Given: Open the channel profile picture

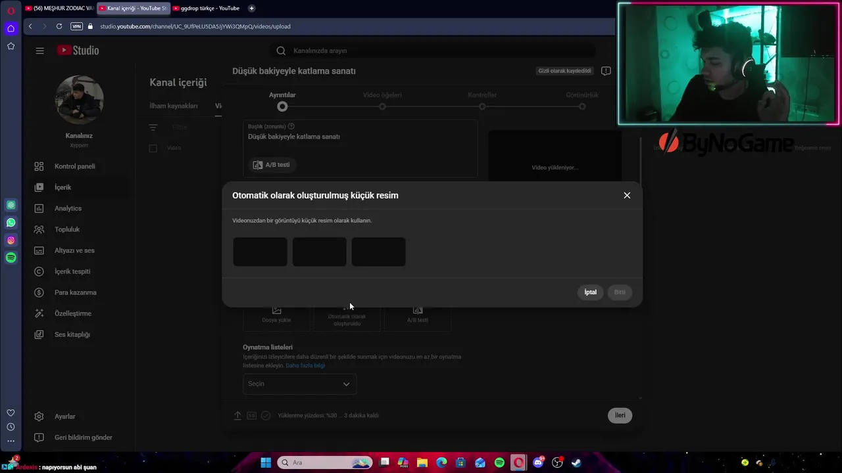Looking at the screenshot, I should tap(79, 100).
